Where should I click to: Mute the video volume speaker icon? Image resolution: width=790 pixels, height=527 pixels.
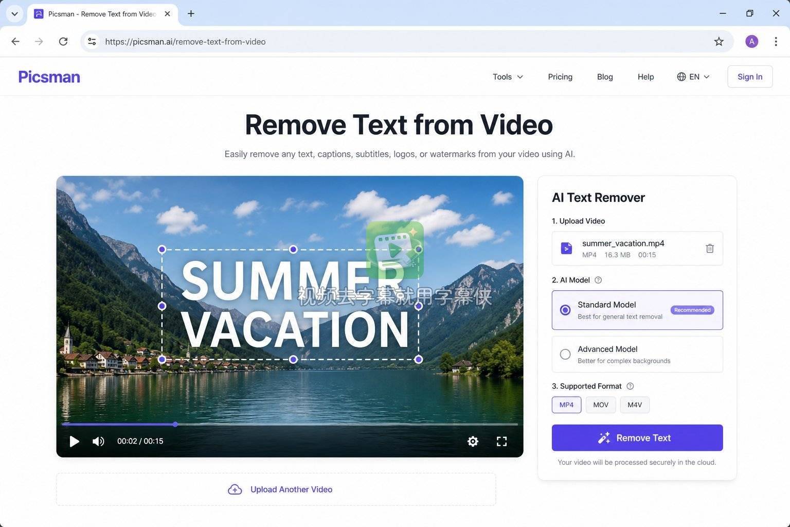[x=98, y=441]
